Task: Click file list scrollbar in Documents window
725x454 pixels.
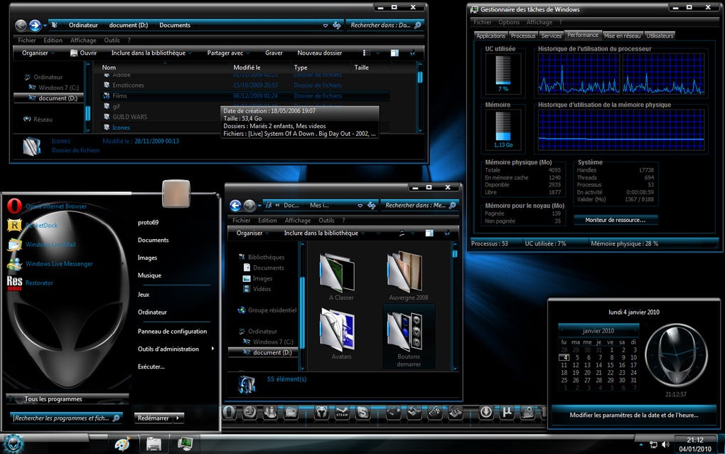Action: click(420, 77)
